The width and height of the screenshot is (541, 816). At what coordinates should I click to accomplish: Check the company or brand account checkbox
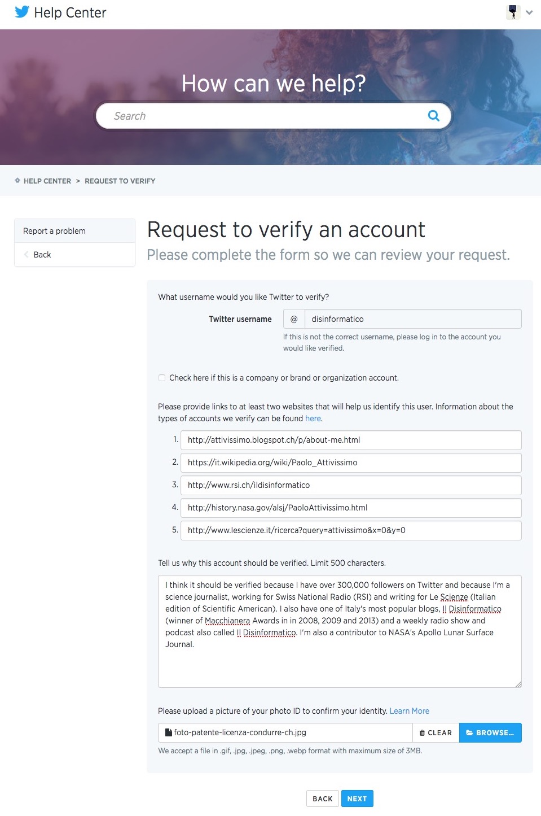162,378
